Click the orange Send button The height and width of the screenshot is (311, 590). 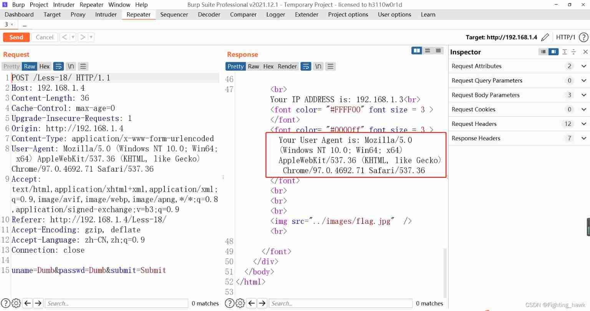point(16,37)
